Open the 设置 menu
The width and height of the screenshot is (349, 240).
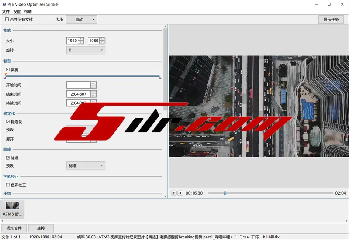click(17, 11)
